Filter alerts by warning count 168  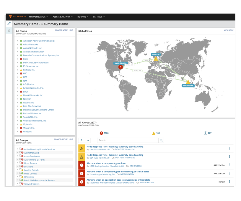(156, 133)
